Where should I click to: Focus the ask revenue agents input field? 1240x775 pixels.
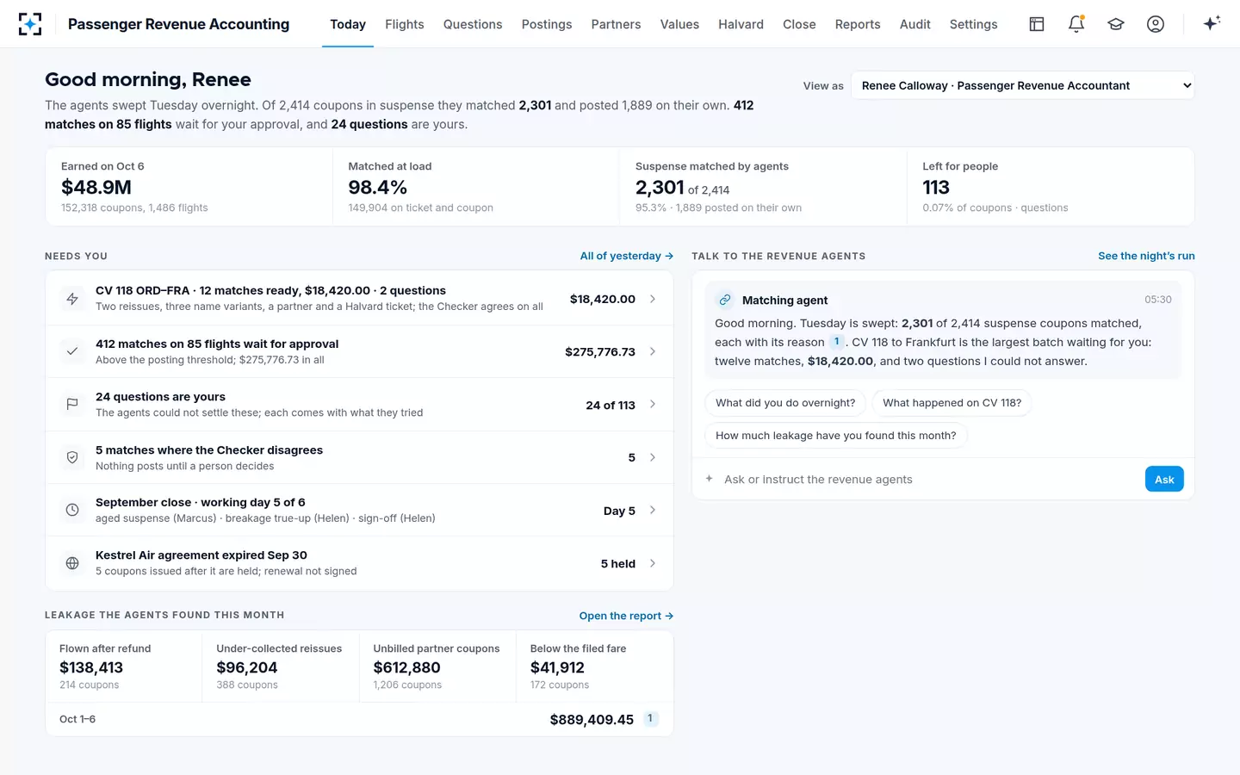[928, 479]
